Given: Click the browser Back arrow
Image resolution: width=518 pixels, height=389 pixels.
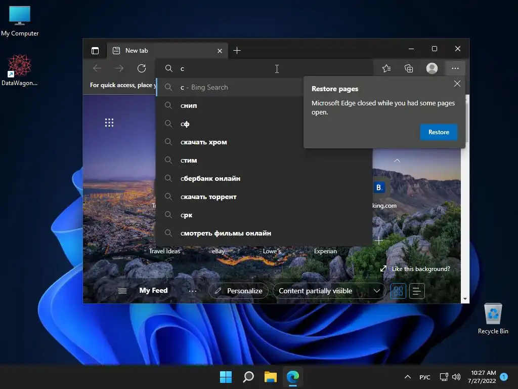Looking at the screenshot, I should click(x=97, y=68).
